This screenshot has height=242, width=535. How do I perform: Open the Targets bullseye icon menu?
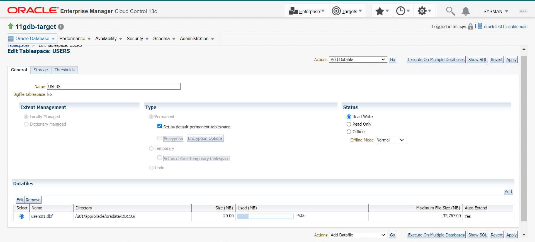336,11
